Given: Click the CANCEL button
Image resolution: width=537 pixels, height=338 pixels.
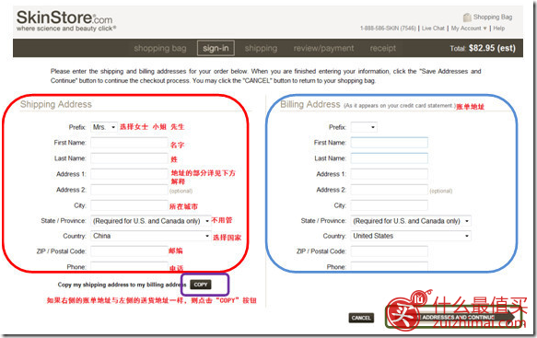Looking at the screenshot, I should pos(361,318).
